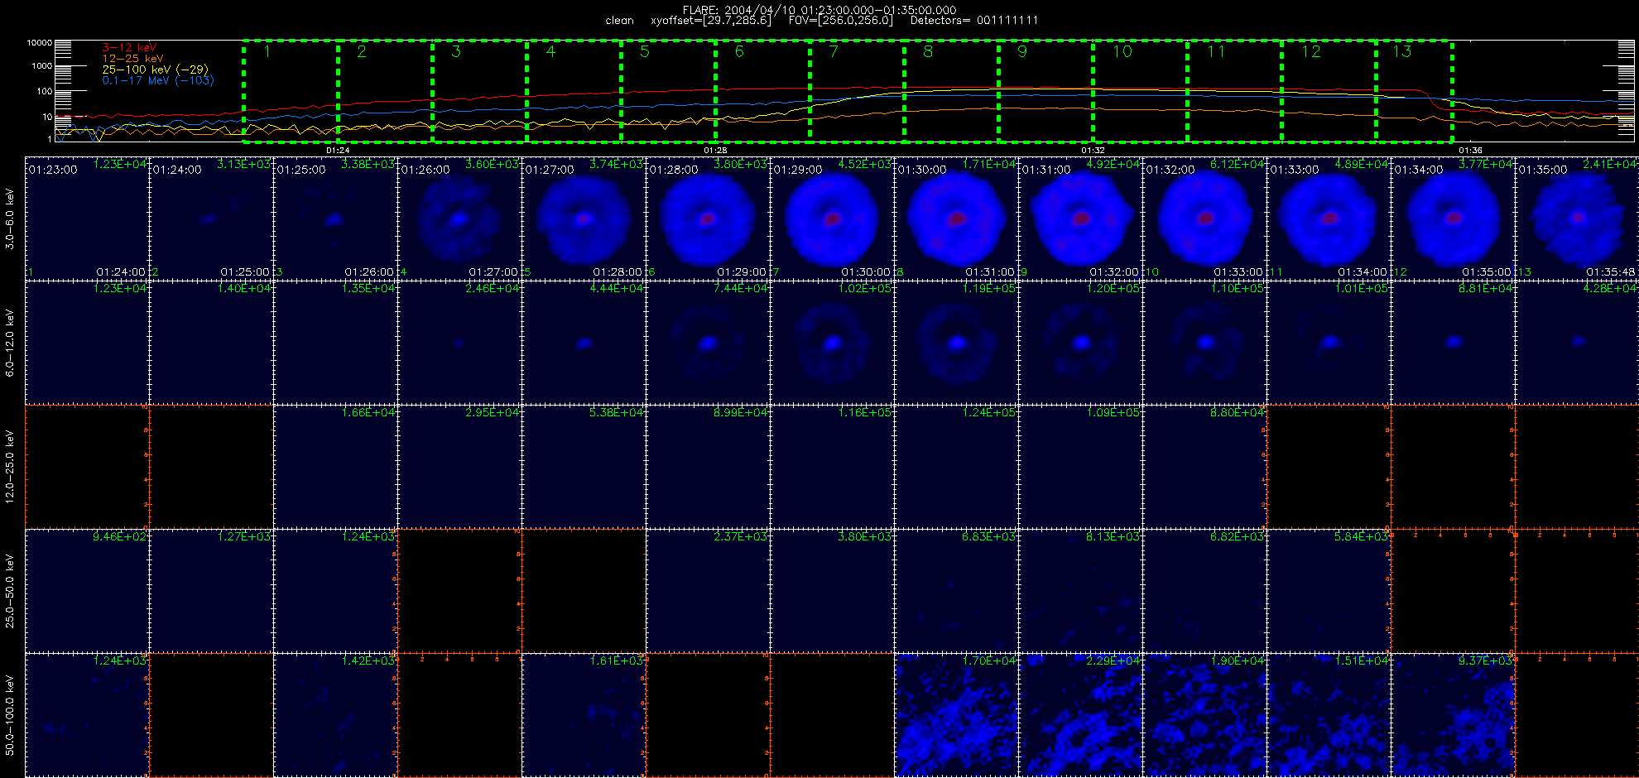1639x778 pixels.
Task: Click the 01:35:48 end time label
Action: coord(1612,271)
